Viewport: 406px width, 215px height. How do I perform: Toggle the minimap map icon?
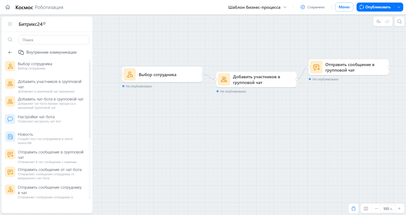pyautogui.click(x=366, y=209)
